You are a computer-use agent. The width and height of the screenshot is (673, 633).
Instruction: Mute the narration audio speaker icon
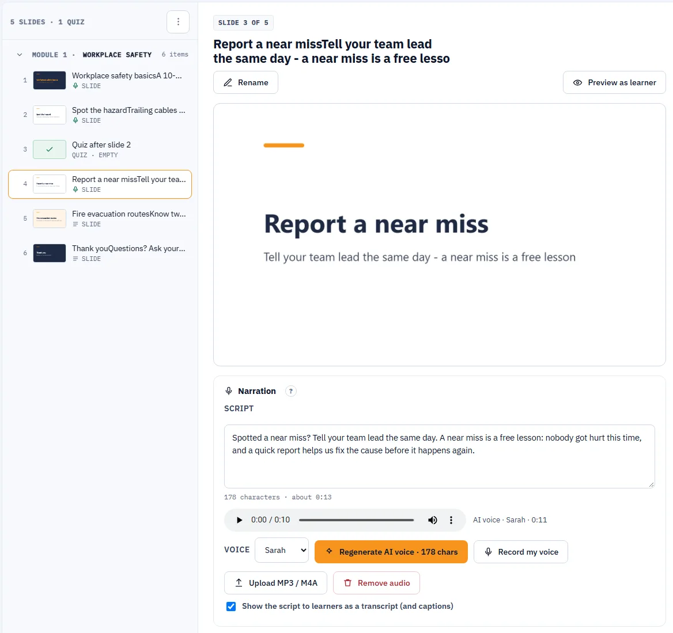432,520
